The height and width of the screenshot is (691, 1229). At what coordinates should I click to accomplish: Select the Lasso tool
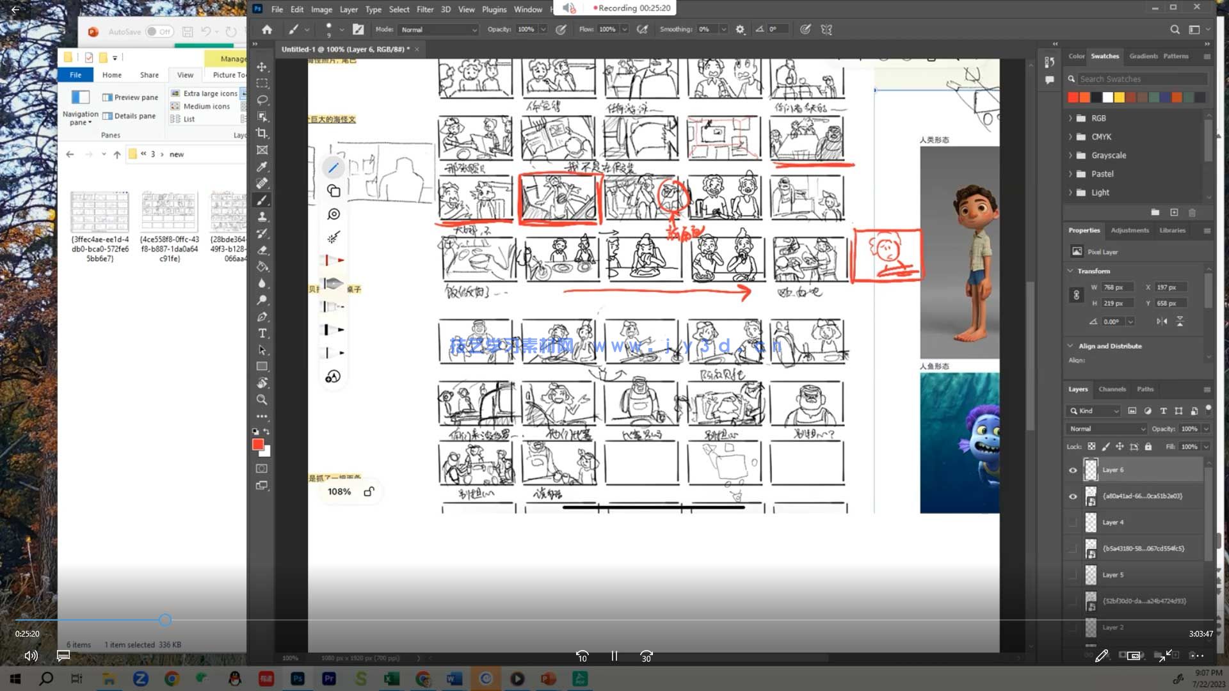262,100
